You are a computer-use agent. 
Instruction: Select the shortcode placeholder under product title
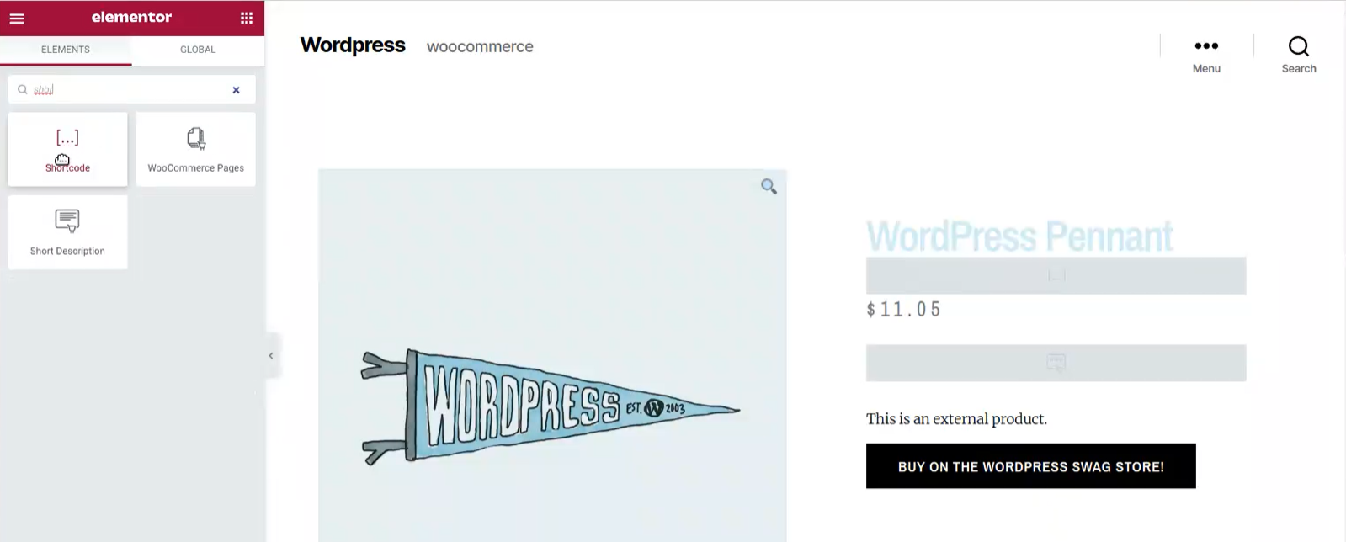pyautogui.click(x=1056, y=275)
